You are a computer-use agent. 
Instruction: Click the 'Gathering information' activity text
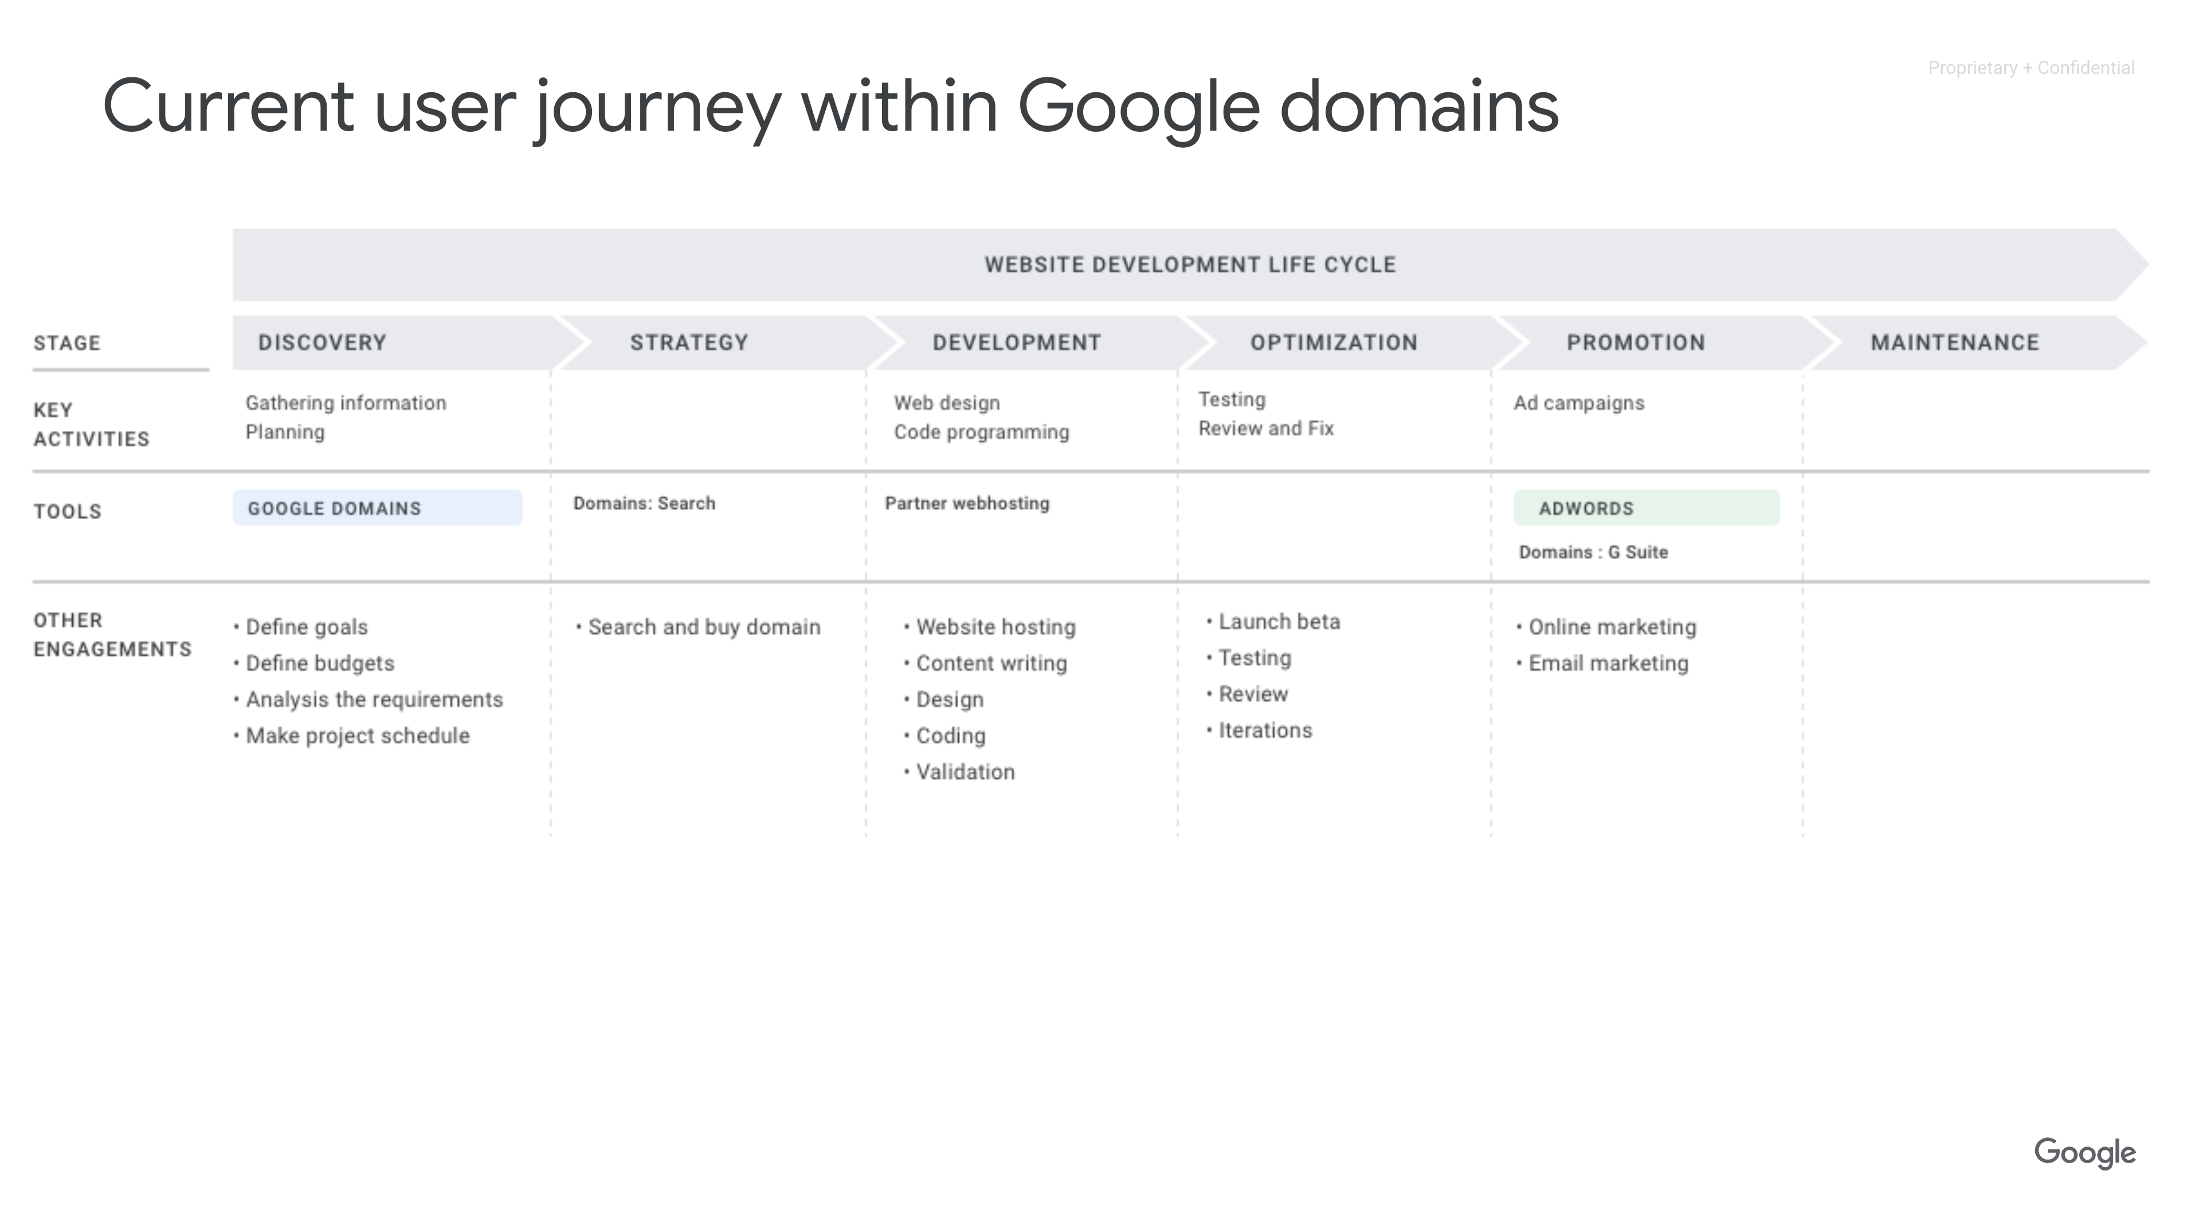click(346, 403)
